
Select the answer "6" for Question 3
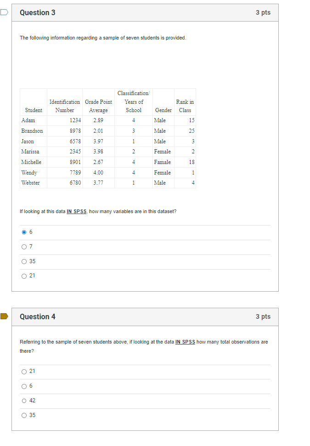[24, 232]
